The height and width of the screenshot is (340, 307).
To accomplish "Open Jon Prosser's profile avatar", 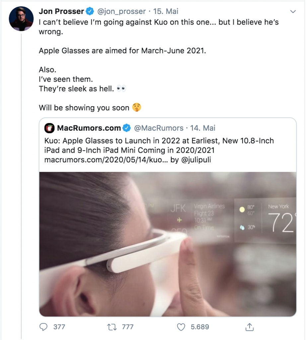I will (21, 18).
